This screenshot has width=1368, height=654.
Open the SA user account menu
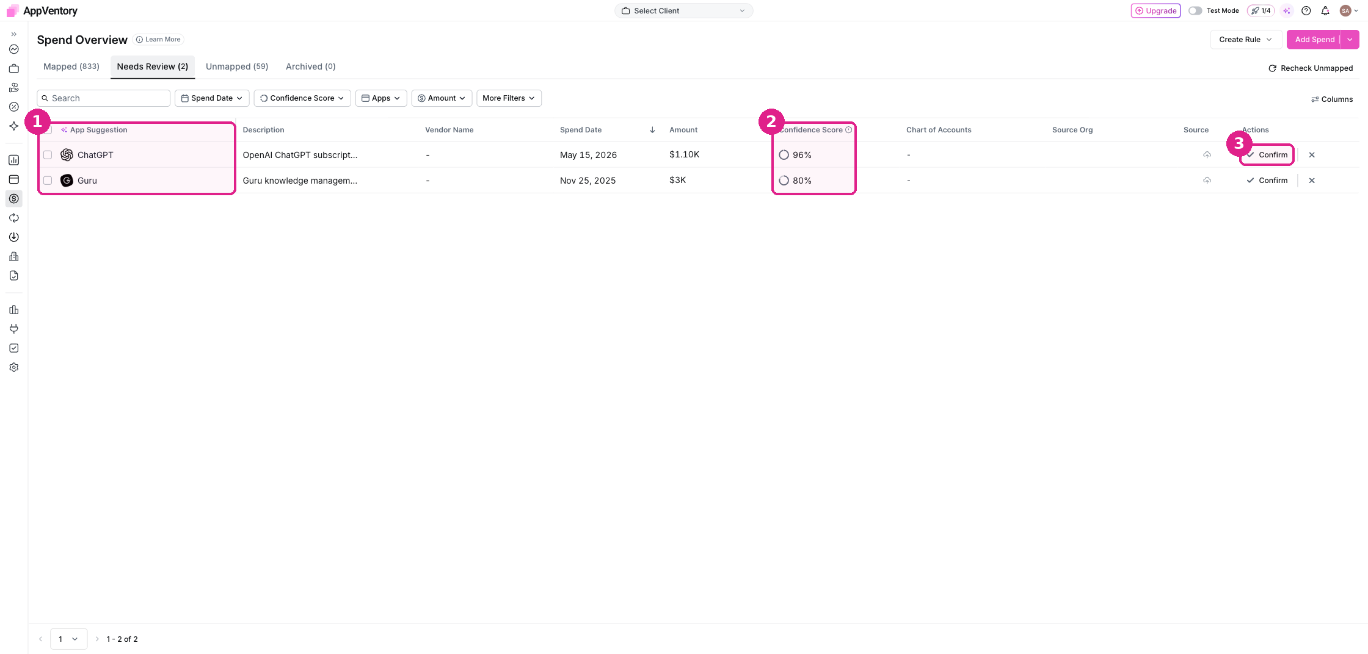[x=1349, y=10]
